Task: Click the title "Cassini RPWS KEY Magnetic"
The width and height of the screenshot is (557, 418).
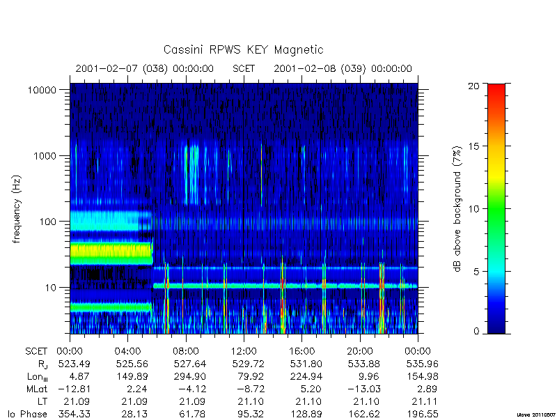Action: pos(243,49)
